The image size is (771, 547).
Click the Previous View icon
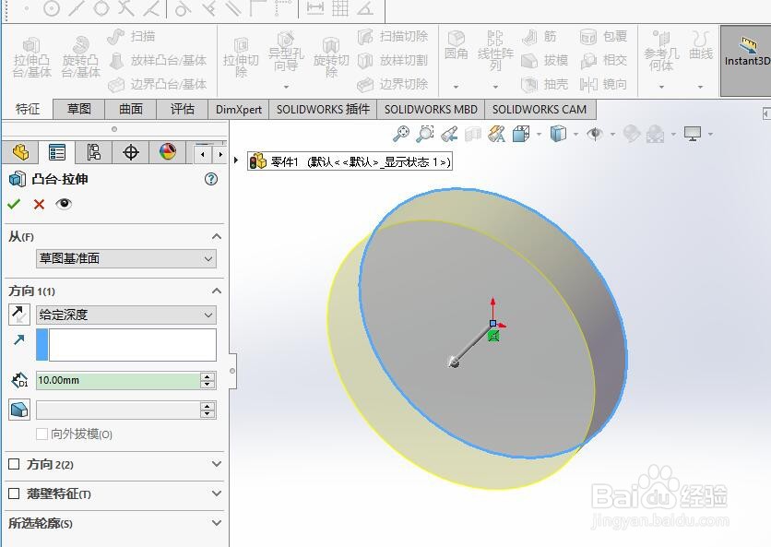click(449, 134)
